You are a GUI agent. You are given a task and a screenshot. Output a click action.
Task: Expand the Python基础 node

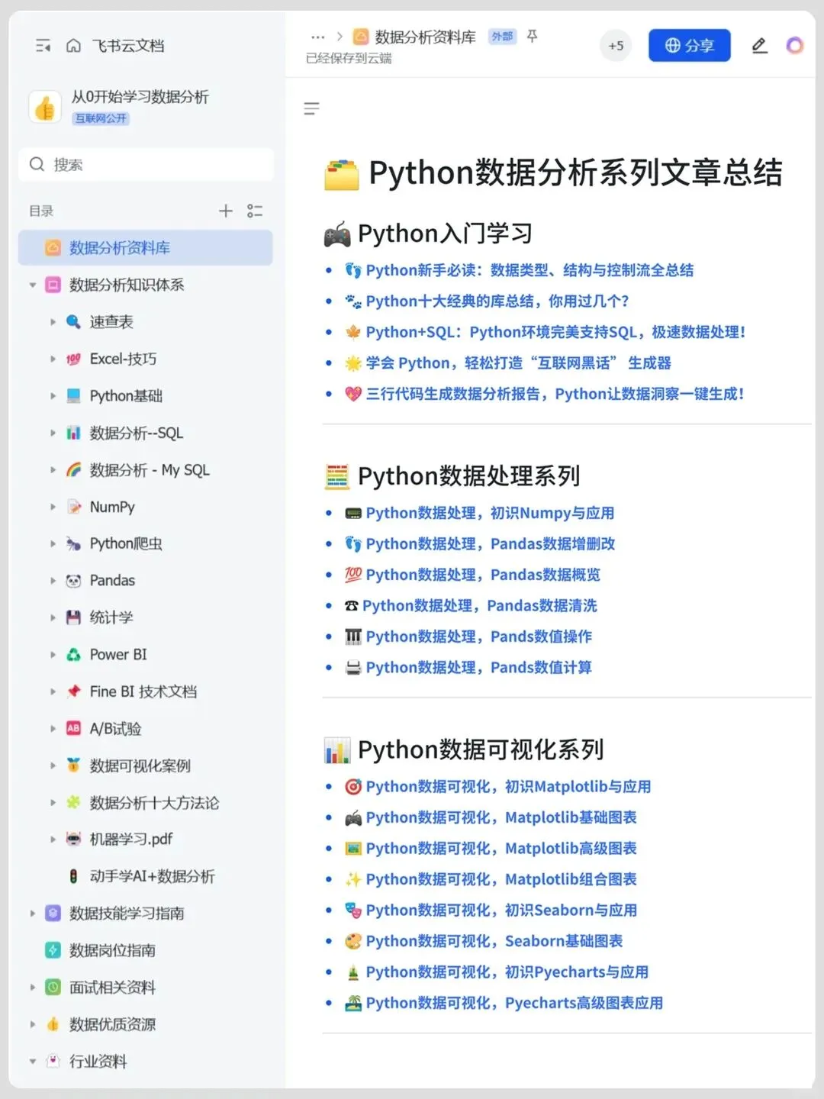click(53, 396)
